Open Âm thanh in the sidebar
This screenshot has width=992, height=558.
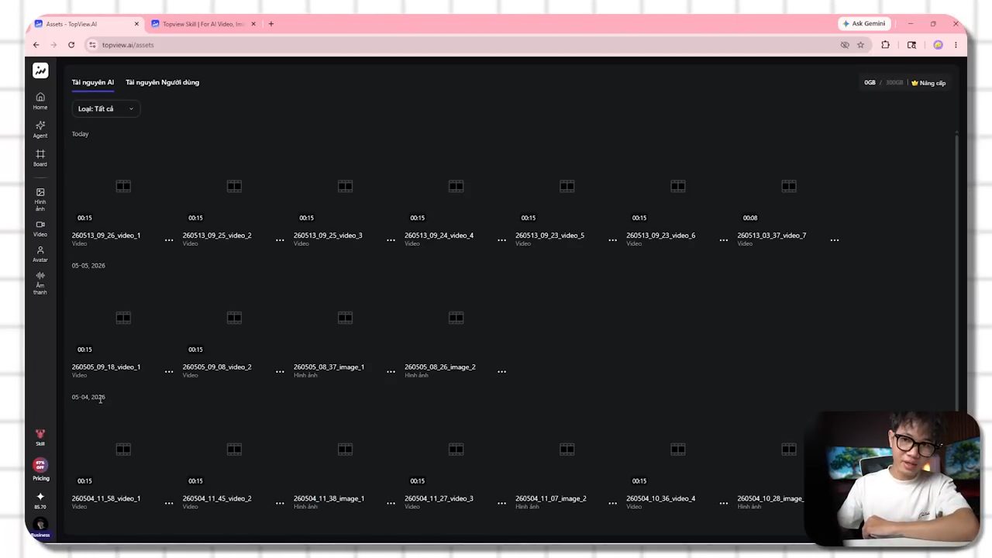[40, 284]
